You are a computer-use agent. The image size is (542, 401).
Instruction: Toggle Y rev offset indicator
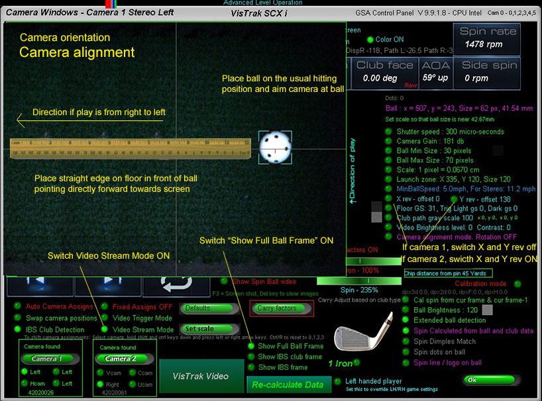point(454,199)
